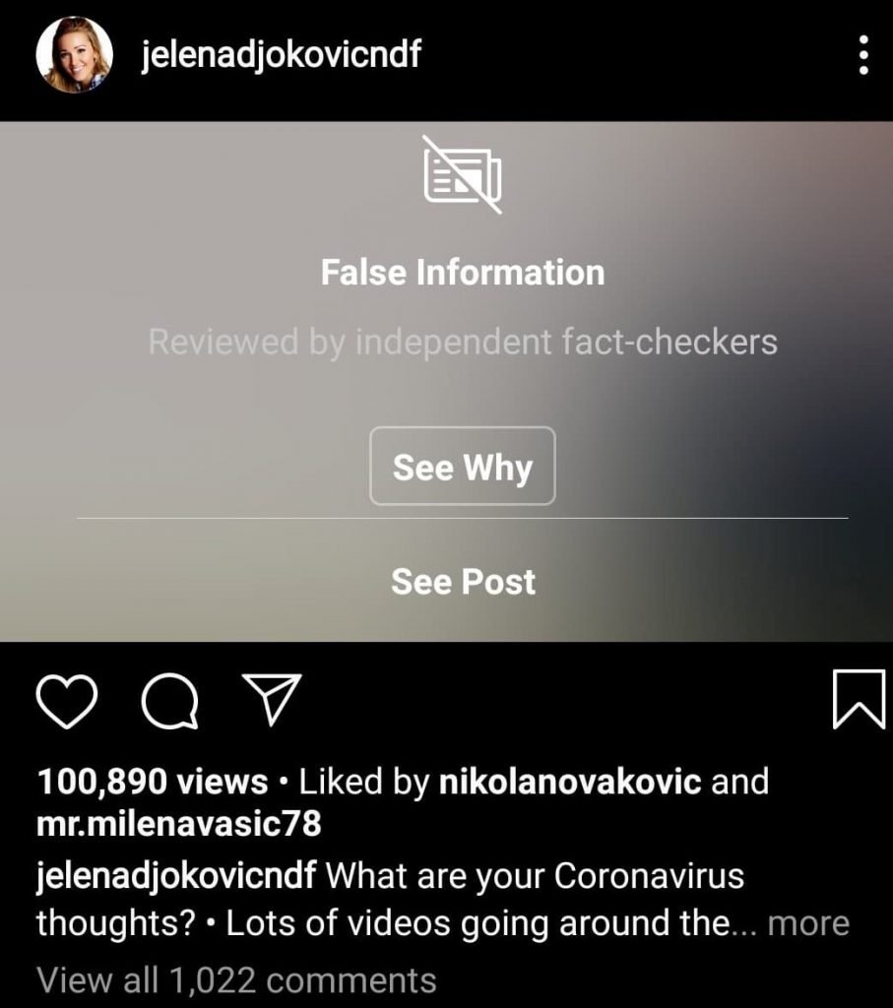Image resolution: width=893 pixels, height=1008 pixels.
Task: Open the three-dot post options menu
Action: (x=864, y=55)
